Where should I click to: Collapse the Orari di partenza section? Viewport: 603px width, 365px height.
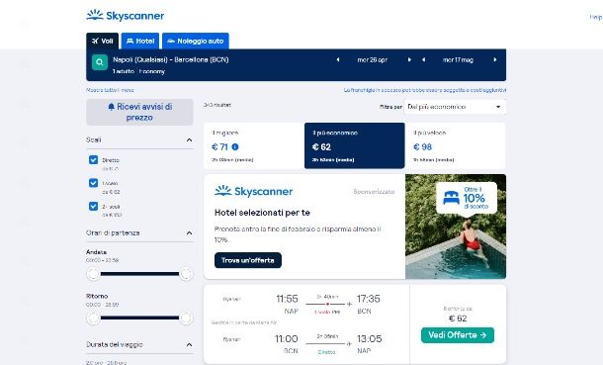pos(189,233)
